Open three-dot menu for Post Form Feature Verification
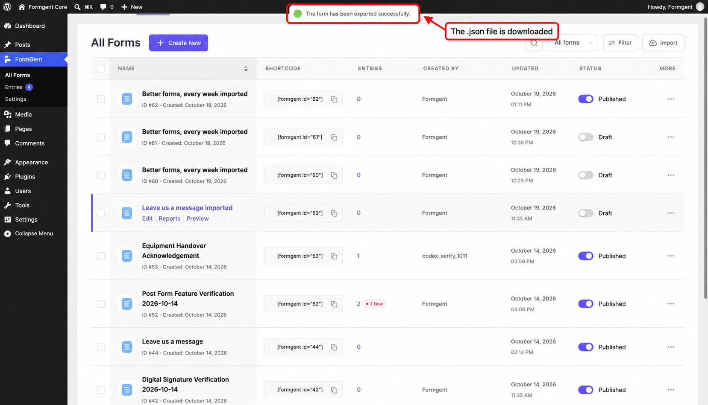 671,304
